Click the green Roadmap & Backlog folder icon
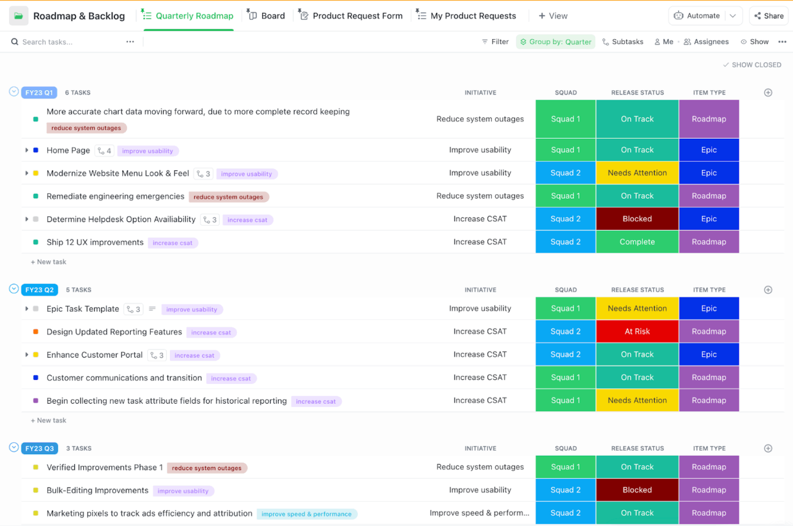The height and width of the screenshot is (526, 793). 19,16
